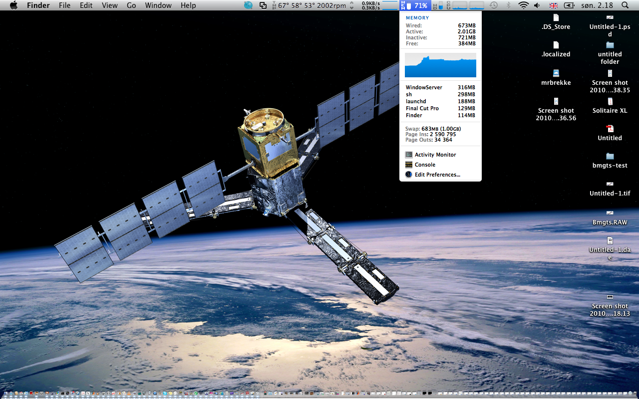
Task: Click the Bluetooth menu bar icon
Action: pyautogui.click(x=509, y=5)
